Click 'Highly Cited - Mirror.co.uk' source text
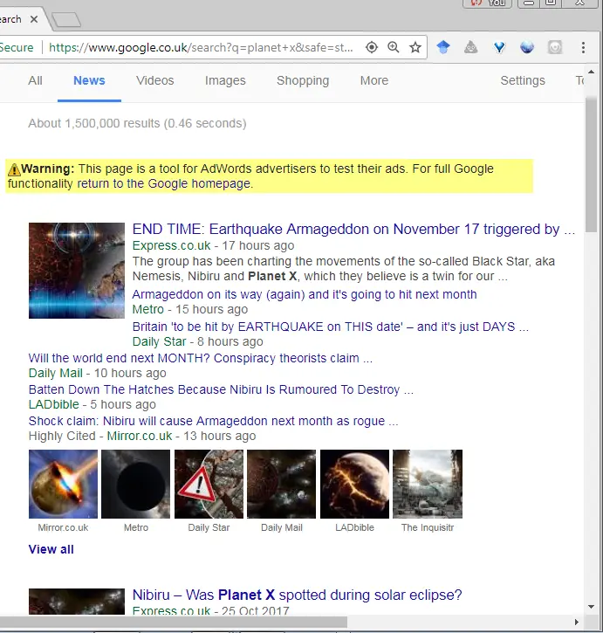Image resolution: width=603 pixels, height=633 pixels. (100, 436)
